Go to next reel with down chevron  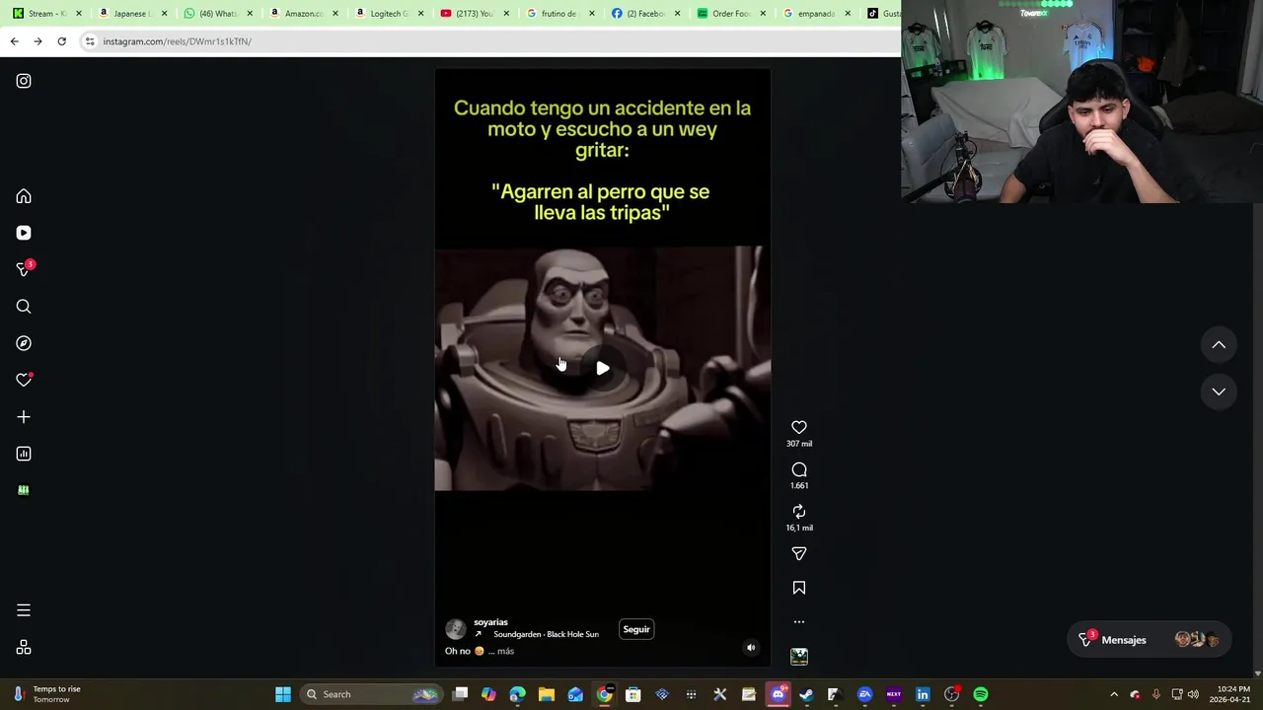[1219, 391]
